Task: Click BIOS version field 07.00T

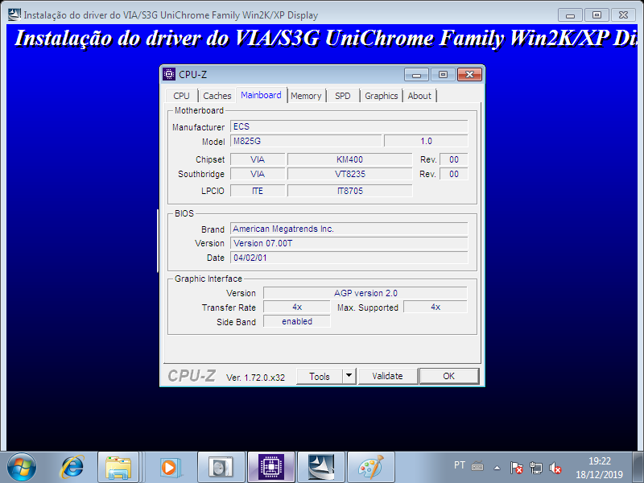Action: pyautogui.click(x=349, y=243)
